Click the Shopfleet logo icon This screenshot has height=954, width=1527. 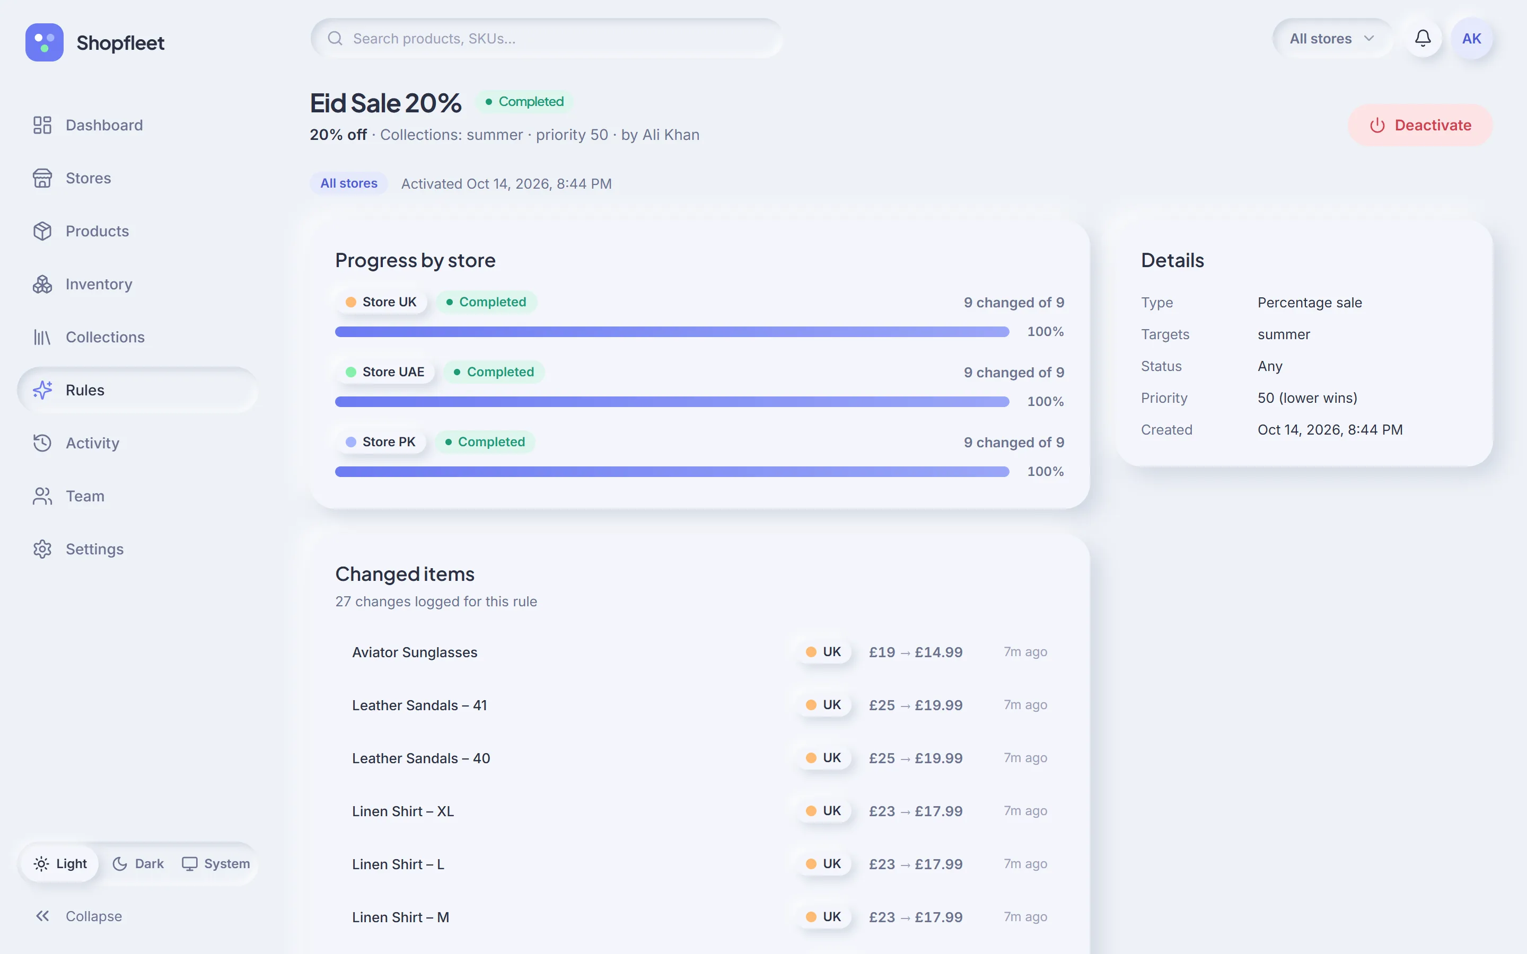point(44,42)
